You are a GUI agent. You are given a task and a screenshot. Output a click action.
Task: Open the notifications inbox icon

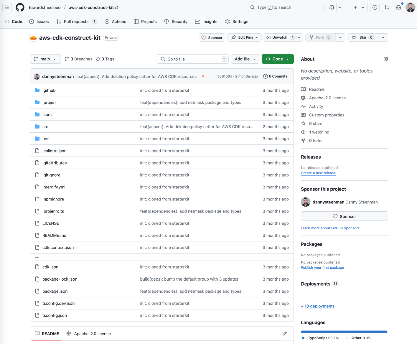tap(398, 7)
